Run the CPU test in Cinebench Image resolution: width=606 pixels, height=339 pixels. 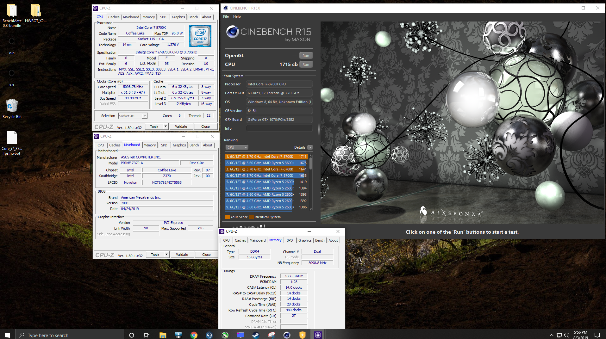(306, 65)
